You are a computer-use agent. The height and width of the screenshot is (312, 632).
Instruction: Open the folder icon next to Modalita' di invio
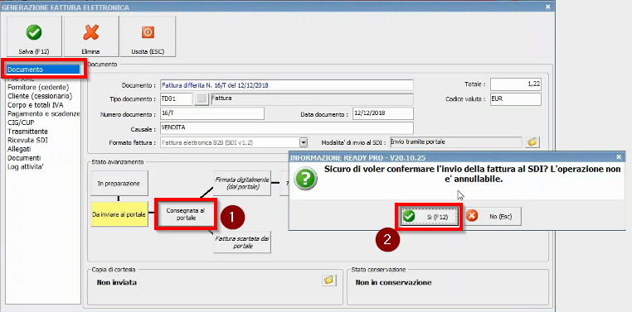[x=532, y=142]
